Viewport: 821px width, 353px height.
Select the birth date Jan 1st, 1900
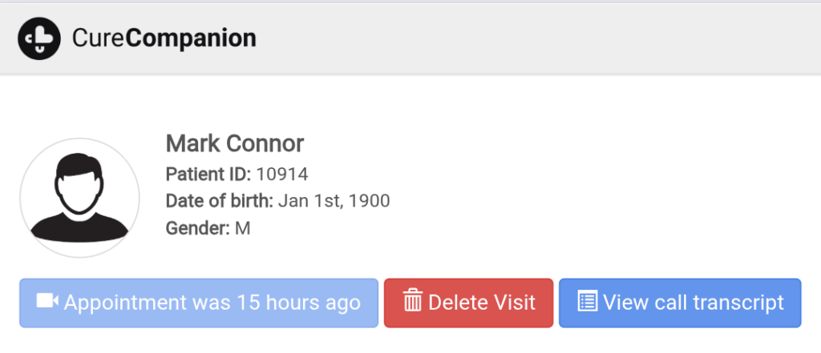[x=334, y=200]
